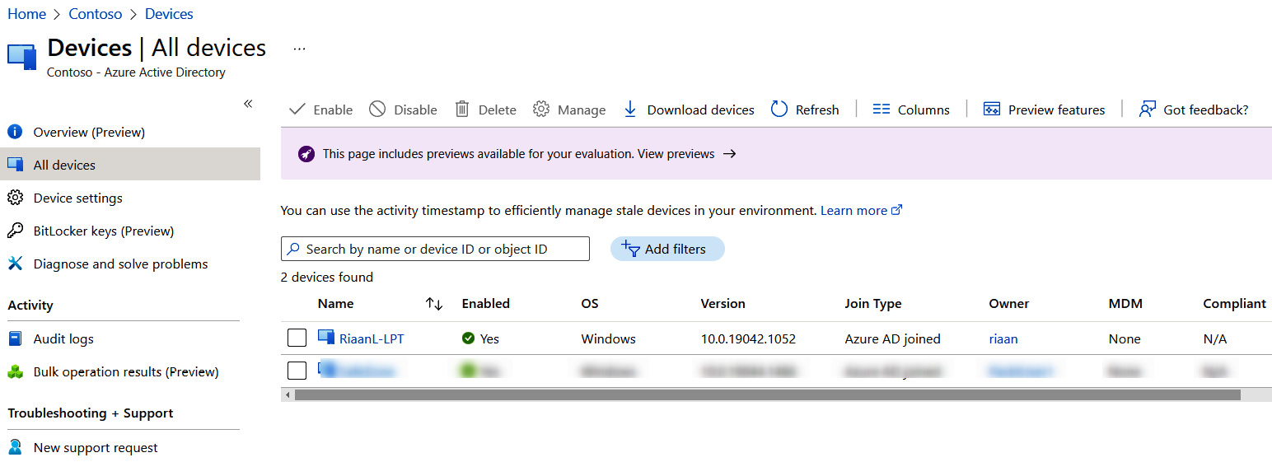Click the version value 10.0.19042.1052
This screenshot has height=462, width=1272.
(x=748, y=338)
